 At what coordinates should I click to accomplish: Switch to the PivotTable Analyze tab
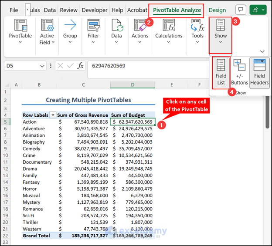tap(177, 10)
